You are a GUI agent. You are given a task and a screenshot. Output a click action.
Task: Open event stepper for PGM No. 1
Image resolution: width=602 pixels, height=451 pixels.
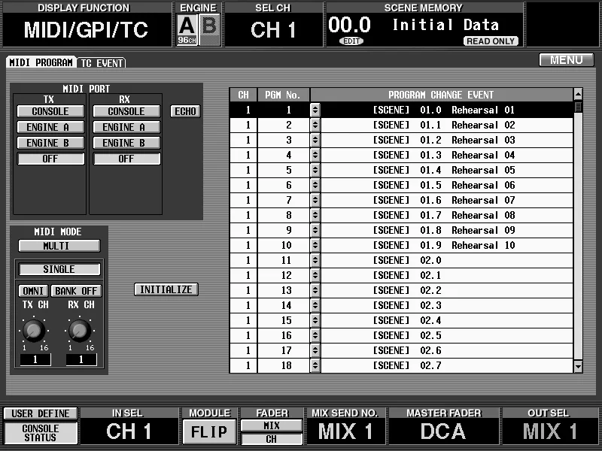coord(315,110)
